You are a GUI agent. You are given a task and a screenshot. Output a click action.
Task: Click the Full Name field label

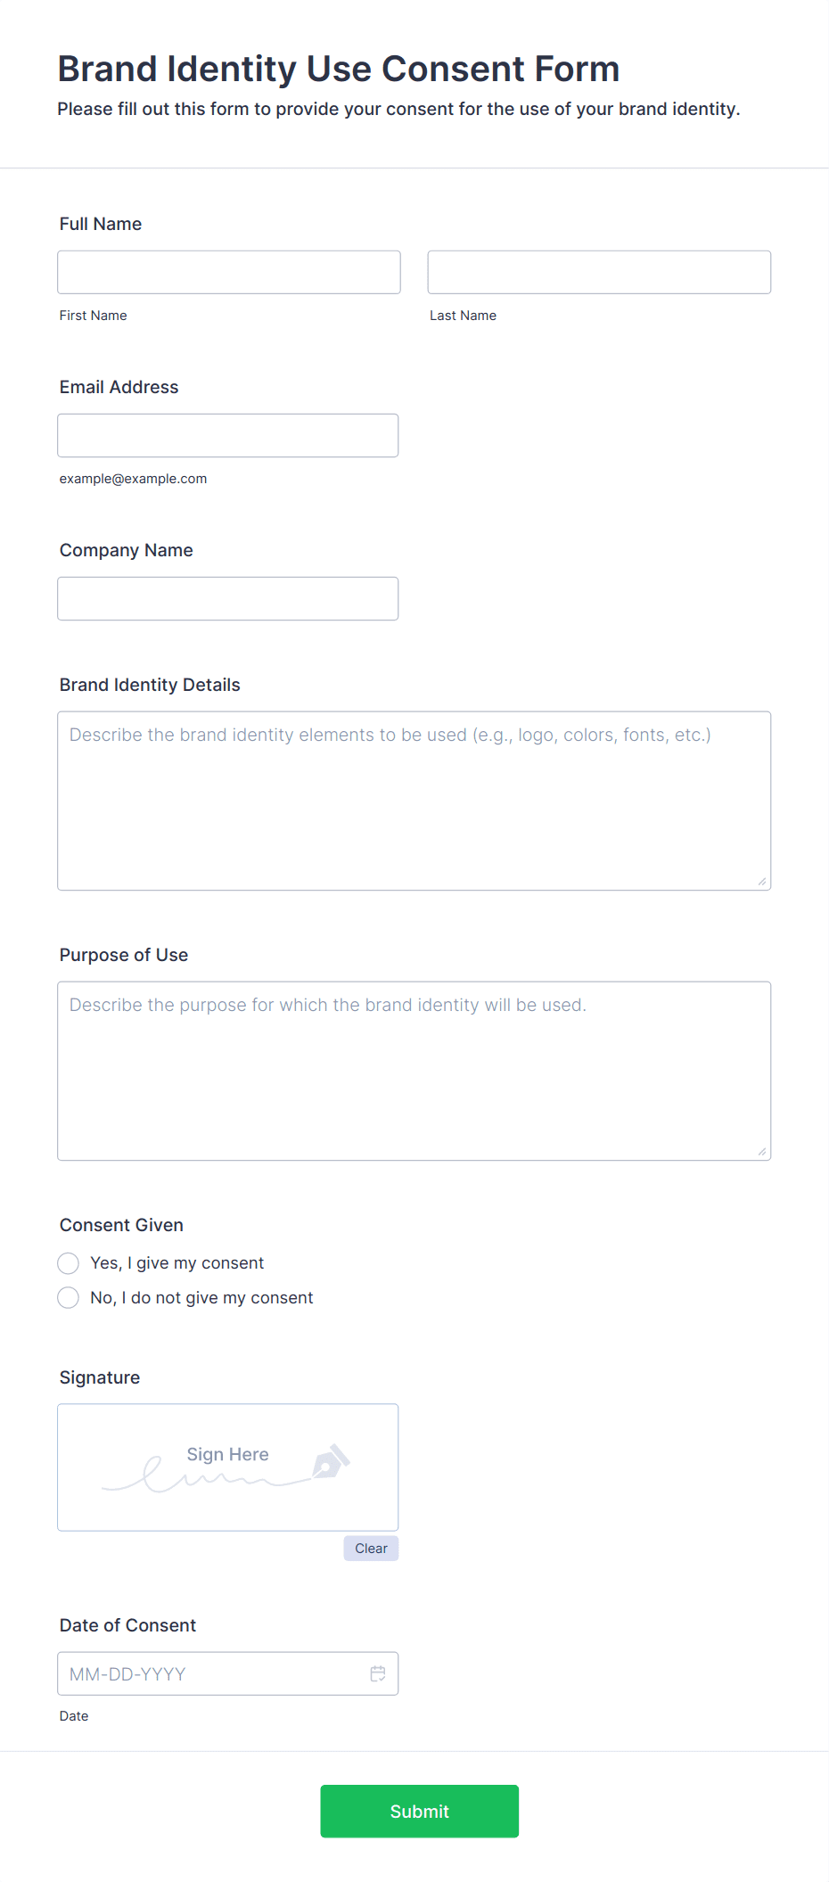[101, 224]
